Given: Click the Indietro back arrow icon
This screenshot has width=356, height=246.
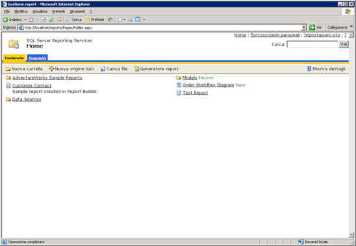Looking at the screenshot, I should 5,20.
